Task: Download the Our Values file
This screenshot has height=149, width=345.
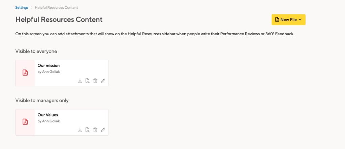Action: point(80,130)
